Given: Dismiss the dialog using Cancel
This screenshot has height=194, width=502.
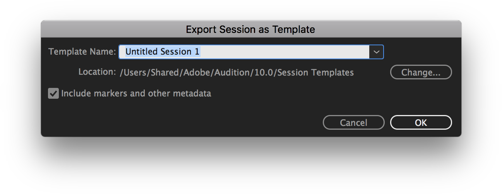Looking at the screenshot, I should tap(353, 122).
